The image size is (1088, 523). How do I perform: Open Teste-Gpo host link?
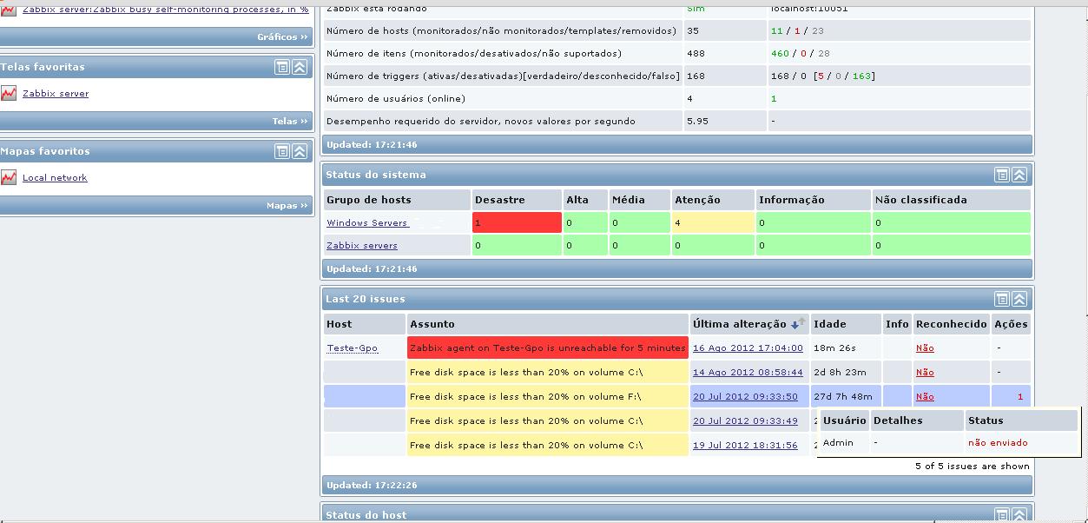[353, 348]
